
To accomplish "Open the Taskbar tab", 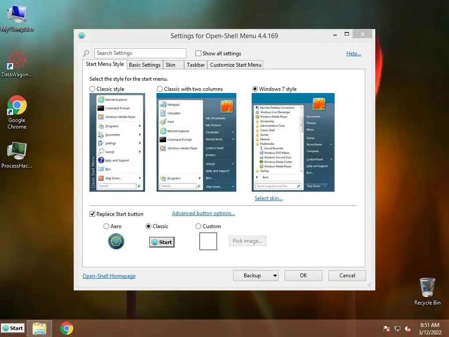I will coord(196,65).
